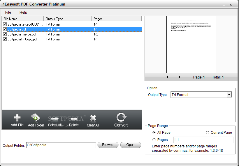This screenshot has width=239, height=166.
Task: Choose the Current Page radio option
Action: pyautogui.click(x=207, y=133)
